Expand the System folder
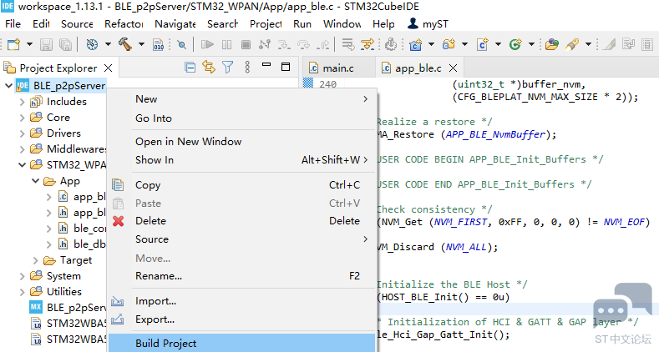 pos(23,276)
